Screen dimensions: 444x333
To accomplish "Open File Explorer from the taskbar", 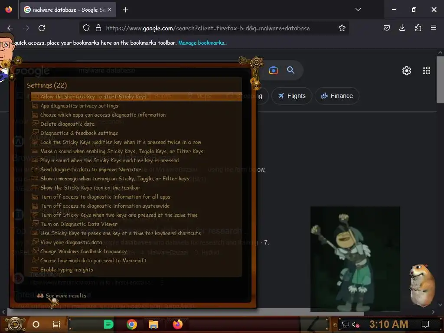I will coord(153,324).
